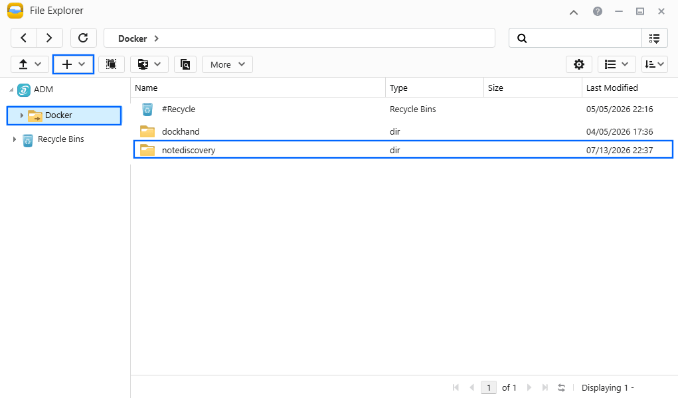Open the More dropdown menu
This screenshot has width=678, height=398.
pos(228,64)
